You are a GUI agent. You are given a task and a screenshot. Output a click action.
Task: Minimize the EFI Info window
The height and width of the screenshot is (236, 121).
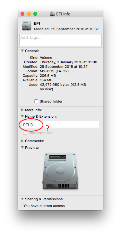[29, 14]
